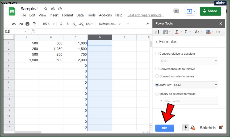Open the File menu

pyautogui.click(x=23, y=15)
